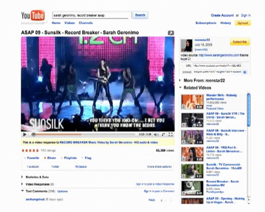Open Sunsilk TV Commercial thumbnail
Viewport: 265px width, 212px height.
click(192, 171)
